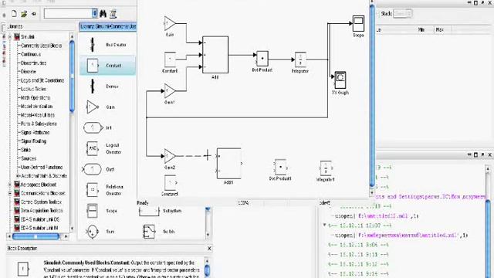Click the Gain2 block in the model
Viewport: 494px width, 278px height.
(x=170, y=156)
